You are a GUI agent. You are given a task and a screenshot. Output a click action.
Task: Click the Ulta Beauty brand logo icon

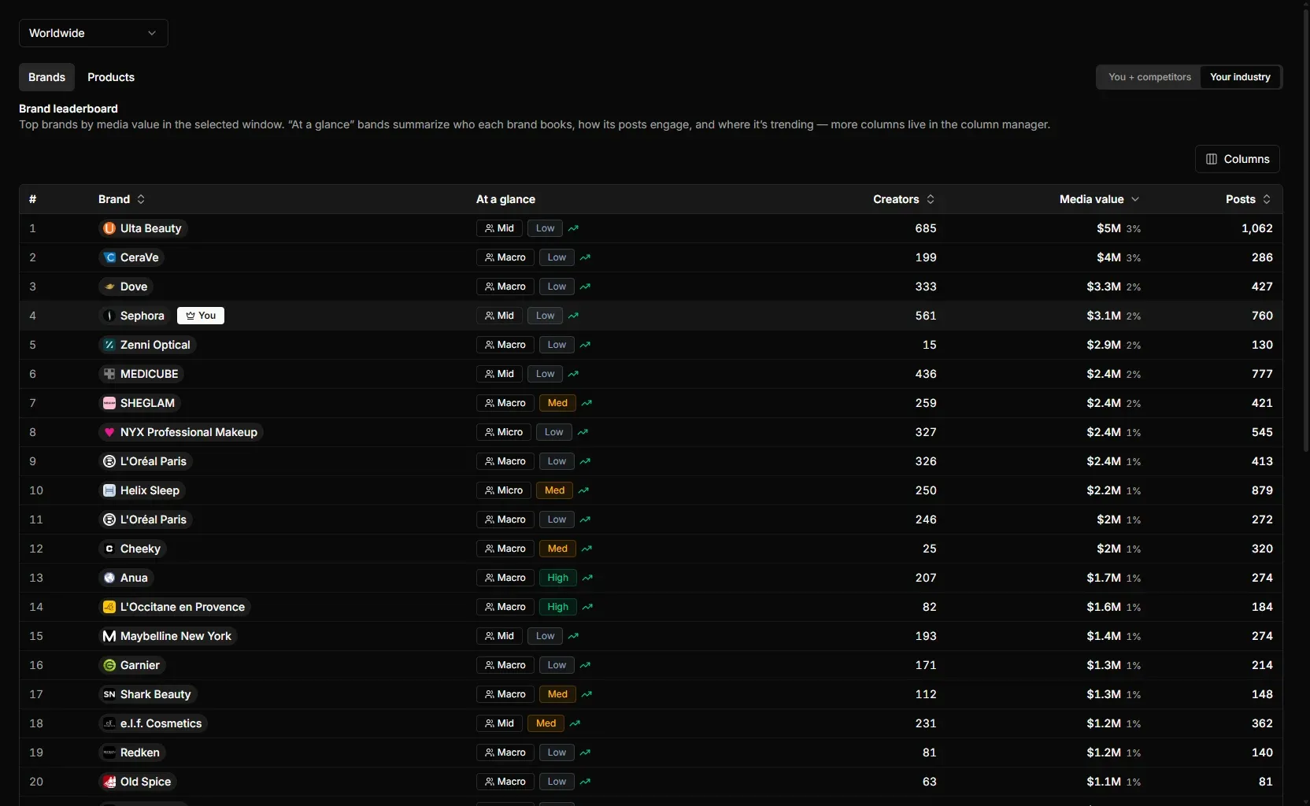(x=109, y=228)
